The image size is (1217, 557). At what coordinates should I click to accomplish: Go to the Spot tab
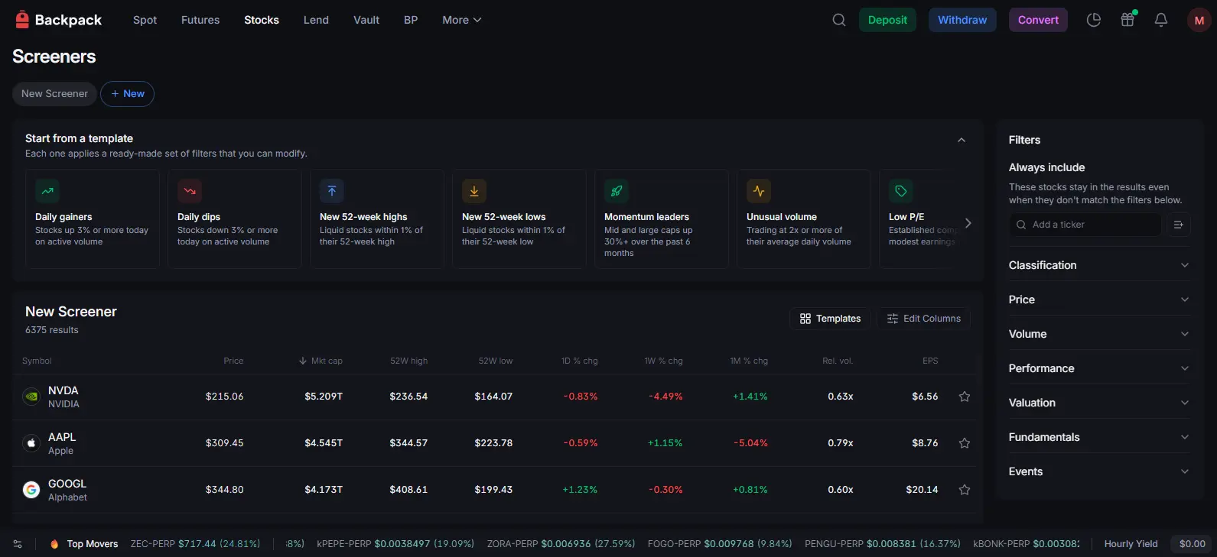tap(145, 20)
